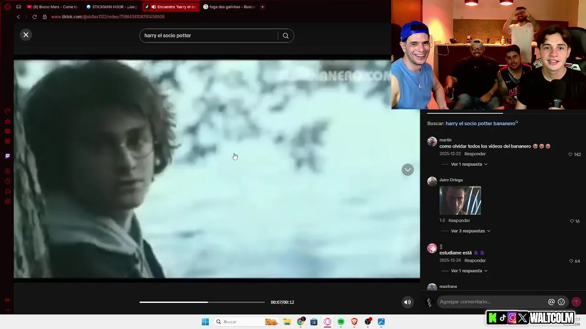The width and height of the screenshot is (586, 329).
Task: Open Jairo Ortega's profile avatar
Action: tap(432, 181)
